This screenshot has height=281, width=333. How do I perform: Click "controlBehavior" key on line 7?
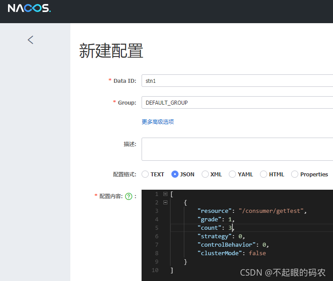coord(227,245)
